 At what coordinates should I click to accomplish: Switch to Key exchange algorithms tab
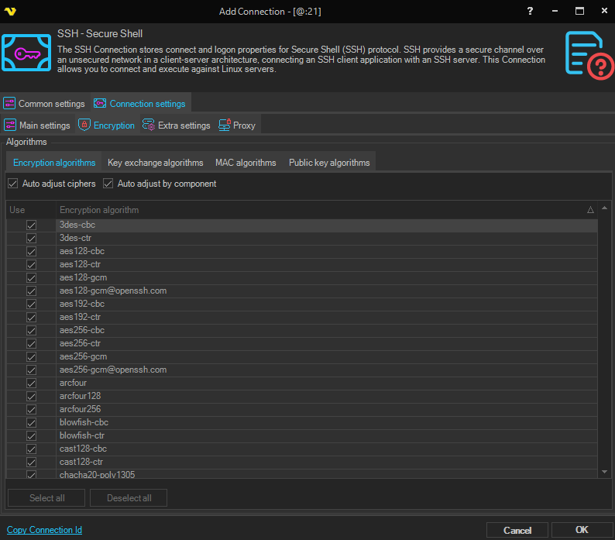[155, 163]
